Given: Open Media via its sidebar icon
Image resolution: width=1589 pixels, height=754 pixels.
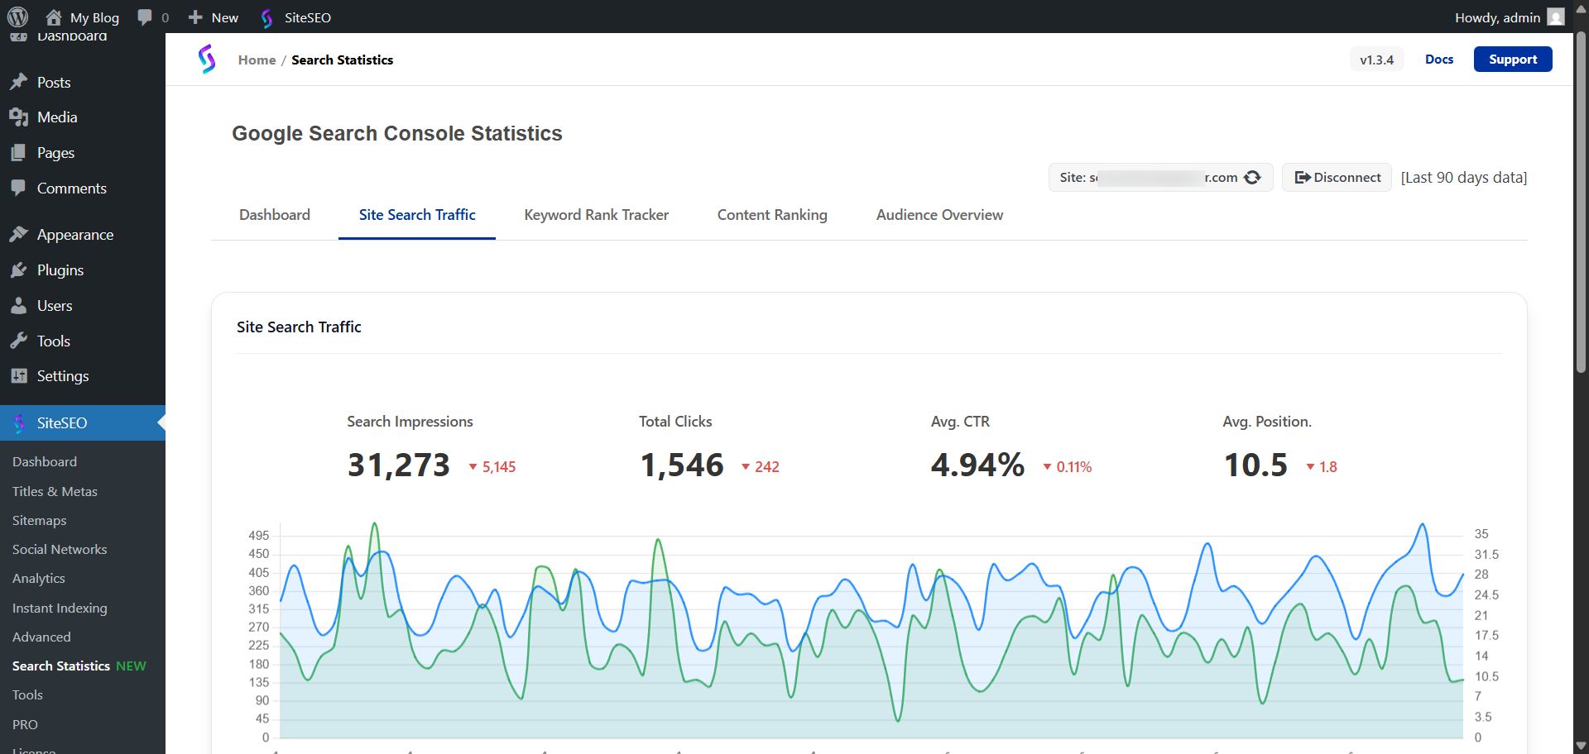Looking at the screenshot, I should pyautogui.click(x=18, y=117).
